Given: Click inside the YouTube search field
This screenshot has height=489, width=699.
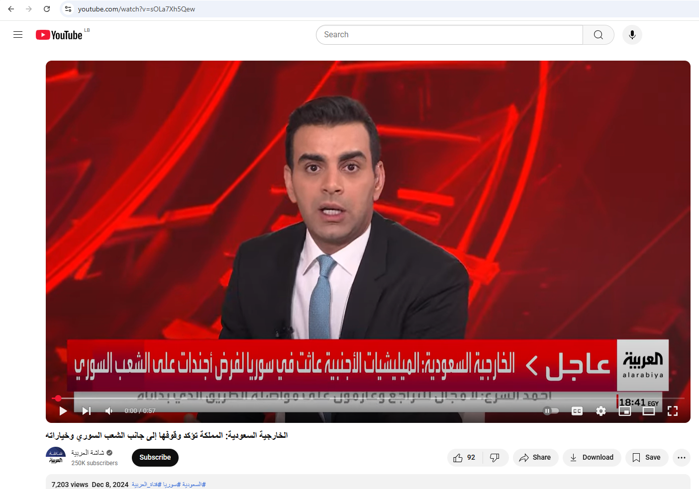Looking at the screenshot, I should (448, 34).
